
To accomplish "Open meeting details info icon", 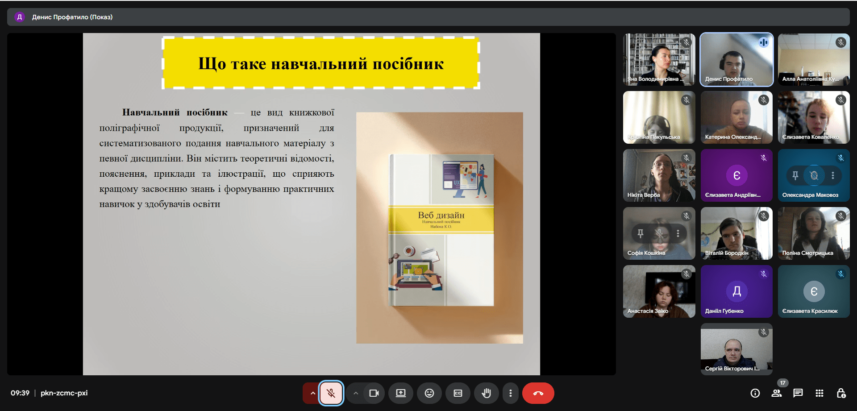I will (755, 393).
